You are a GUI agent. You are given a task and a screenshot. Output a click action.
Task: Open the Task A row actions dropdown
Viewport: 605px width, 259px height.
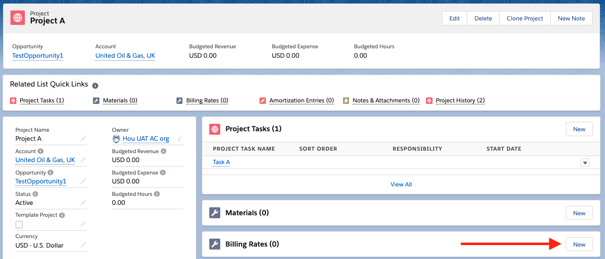585,163
